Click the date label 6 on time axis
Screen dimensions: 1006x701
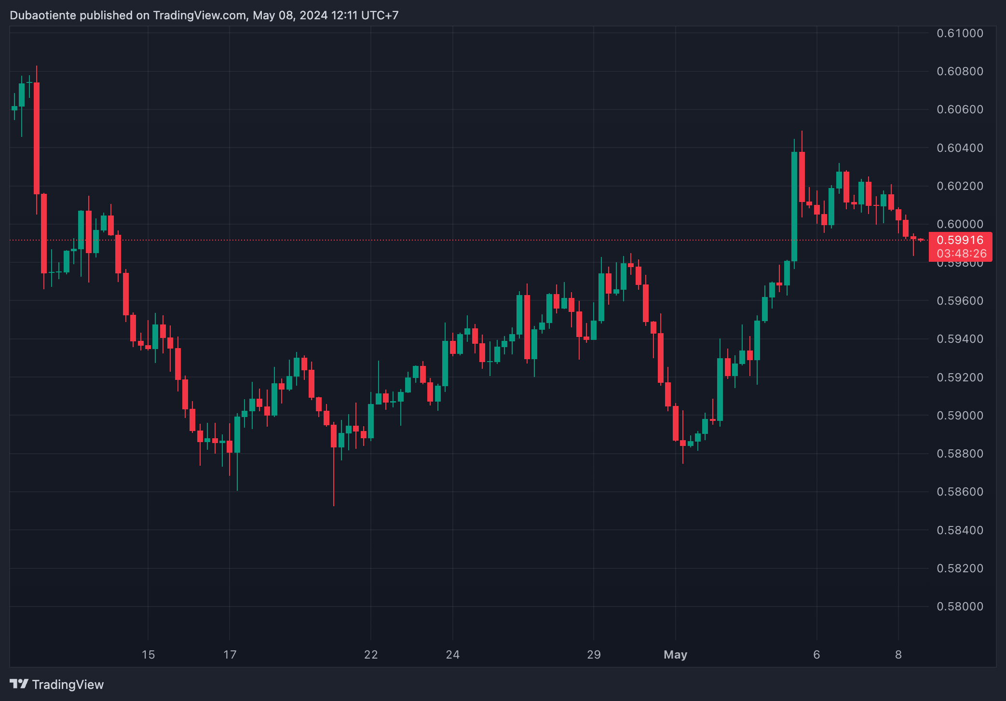(816, 655)
